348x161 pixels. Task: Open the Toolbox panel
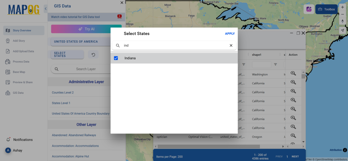click(327, 10)
